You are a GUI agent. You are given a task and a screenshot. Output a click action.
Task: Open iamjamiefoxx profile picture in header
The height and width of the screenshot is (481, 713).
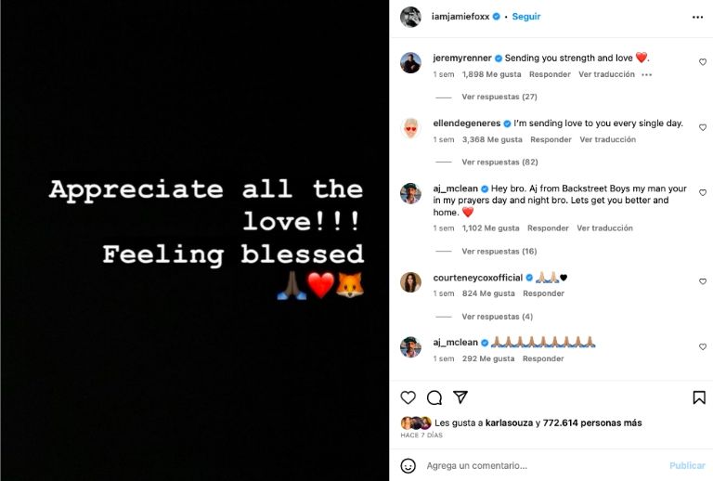point(410,17)
